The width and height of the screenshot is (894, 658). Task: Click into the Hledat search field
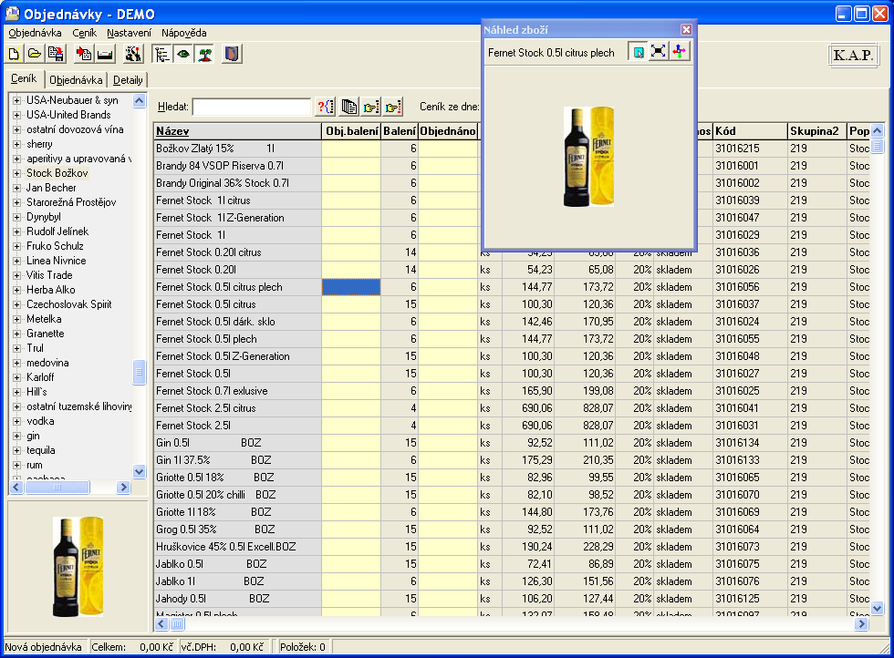point(251,107)
